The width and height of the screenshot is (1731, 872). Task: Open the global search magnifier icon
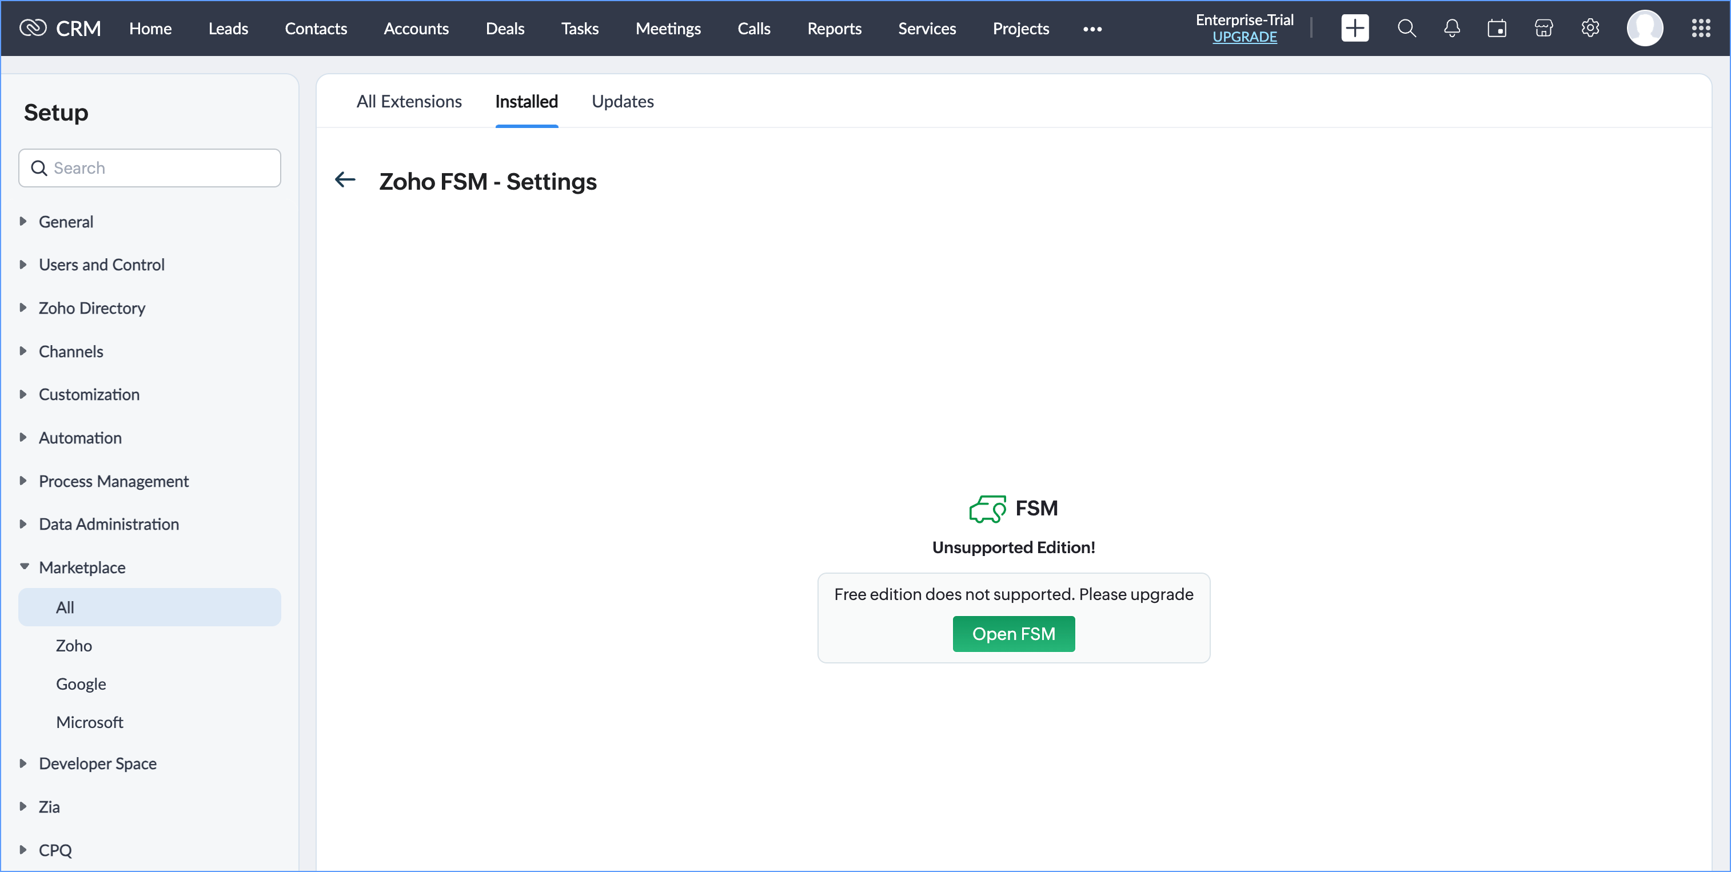click(1406, 28)
